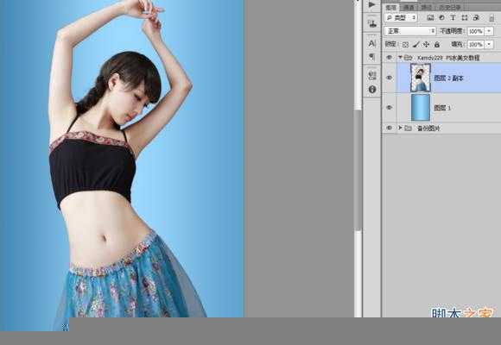Toggle lock all padlock icon
The height and width of the screenshot is (345, 501).
point(437,45)
